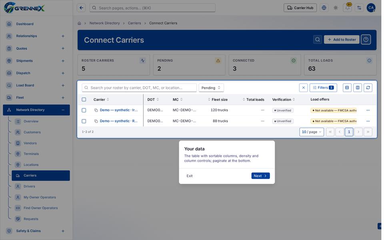Viewport: 384px width, 240px height.
Task: Open the Pending status dropdown
Action: coord(211,88)
